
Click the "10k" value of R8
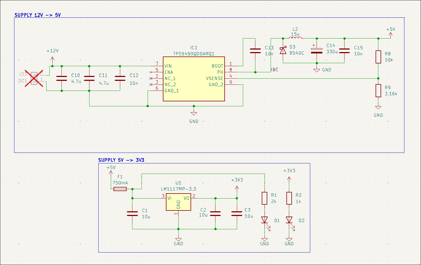click(x=389, y=60)
